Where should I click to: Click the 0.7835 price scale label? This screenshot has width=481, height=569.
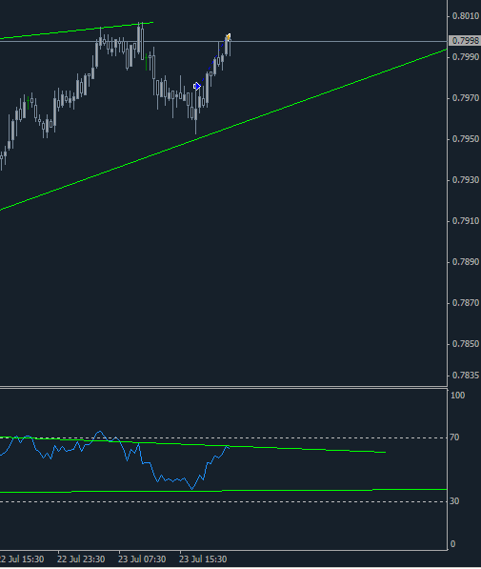[x=466, y=376]
